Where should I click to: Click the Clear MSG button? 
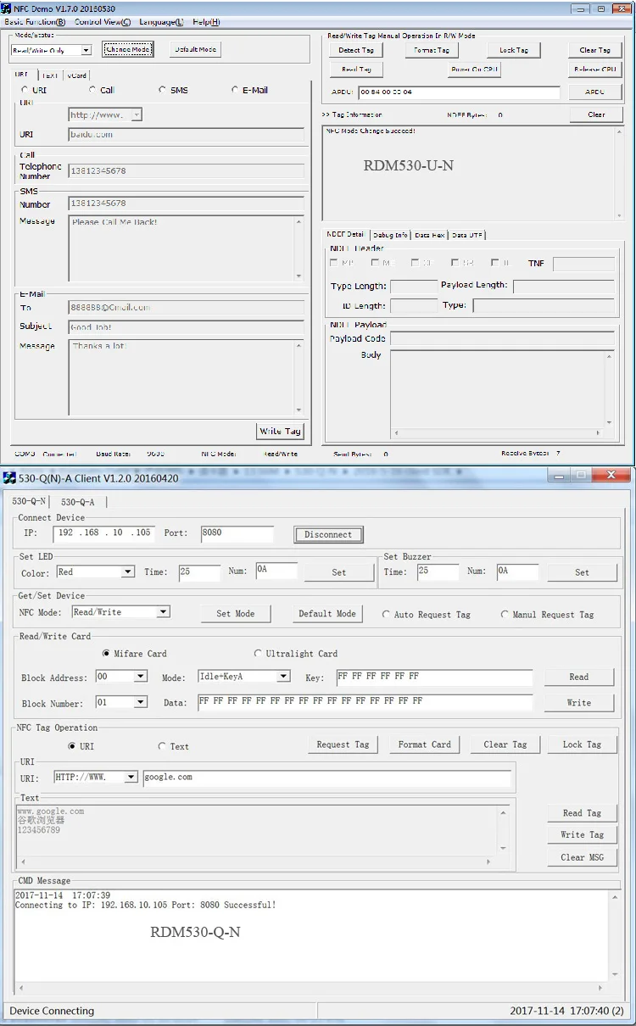(x=582, y=857)
